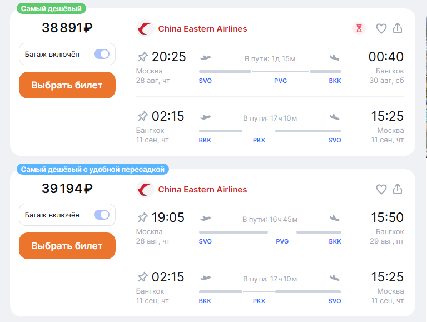Toggle baggage included switch for 38 891₽ ticket
Image resolution: width=427 pixels, height=322 pixels.
(x=102, y=54)
